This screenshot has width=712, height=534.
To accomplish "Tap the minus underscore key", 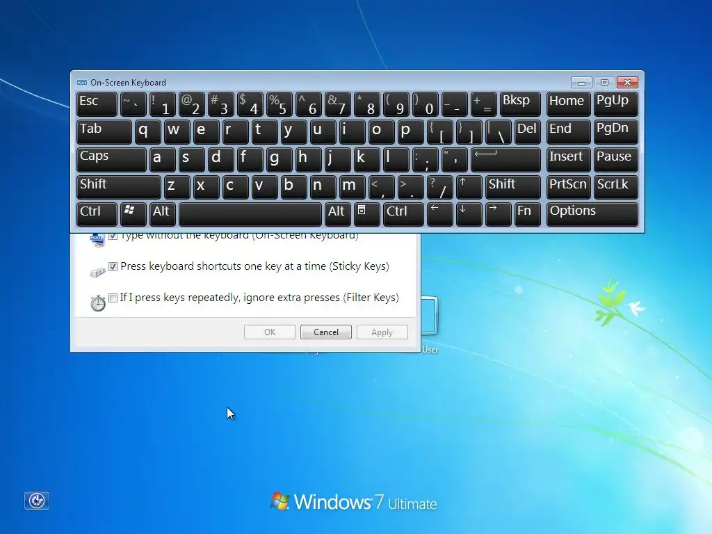I will [455, 104].
